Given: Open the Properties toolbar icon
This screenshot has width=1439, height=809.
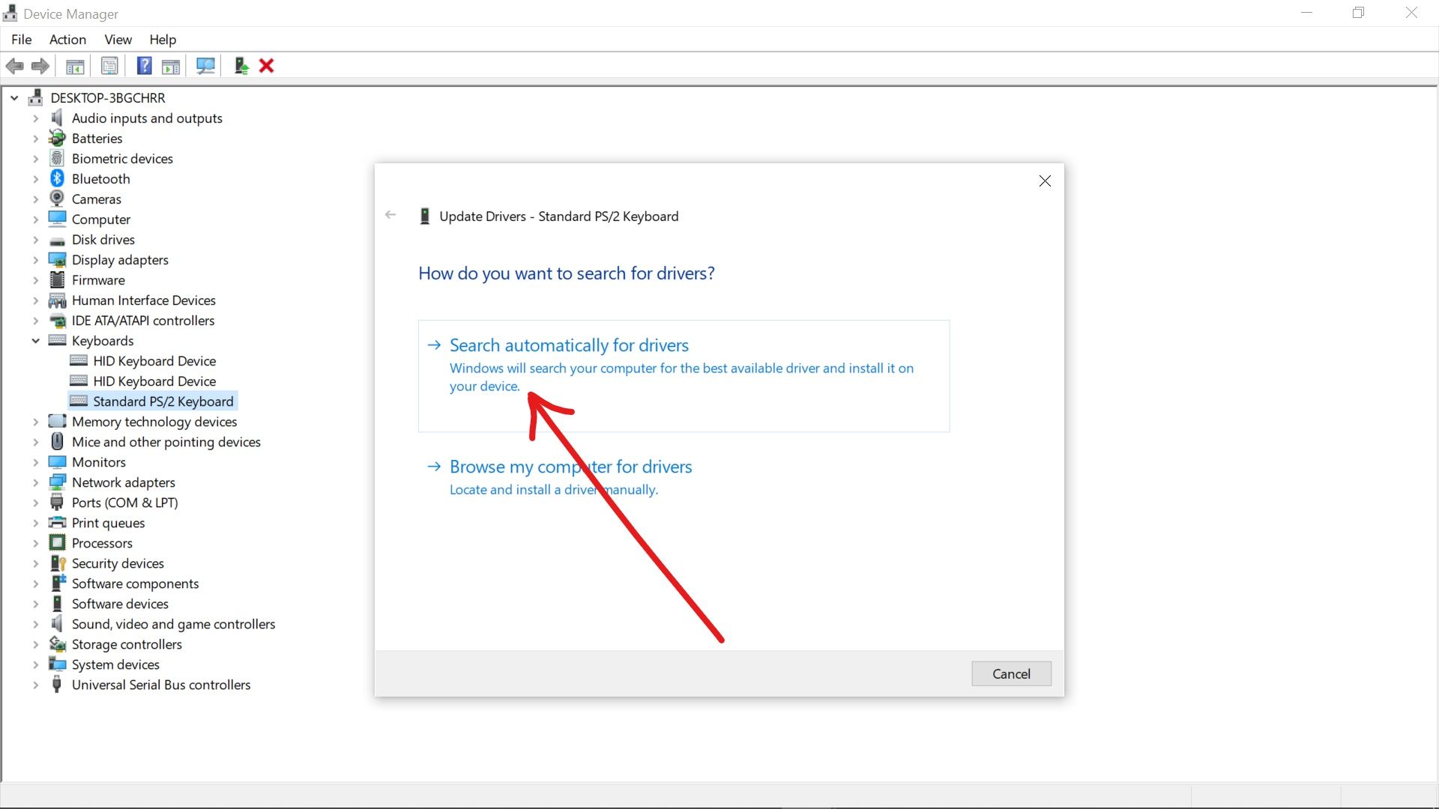Looking at the screenshot, I should coord(109,66).
